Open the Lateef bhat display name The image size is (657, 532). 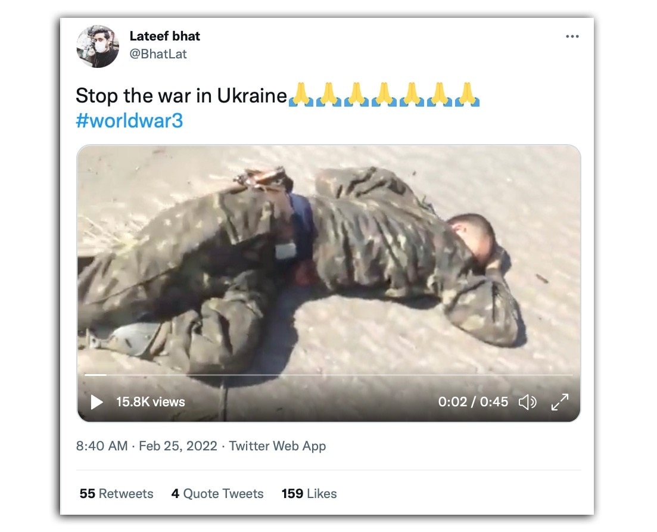[164, 36]
